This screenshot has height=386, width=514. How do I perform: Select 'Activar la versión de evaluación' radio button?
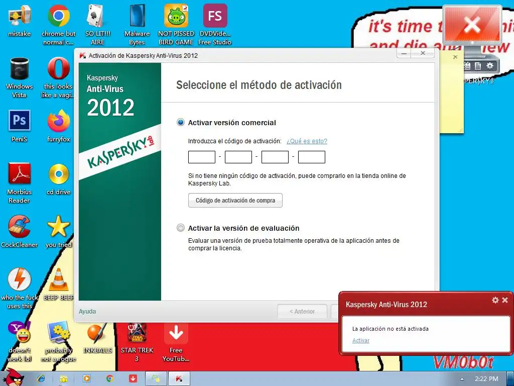click(x=181, y=228)
